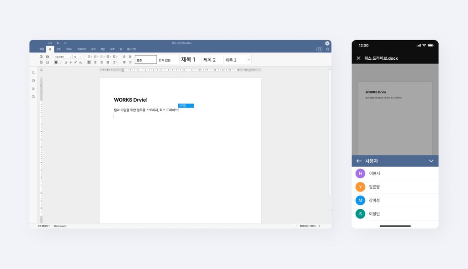Toggle italic formatting

61,62
